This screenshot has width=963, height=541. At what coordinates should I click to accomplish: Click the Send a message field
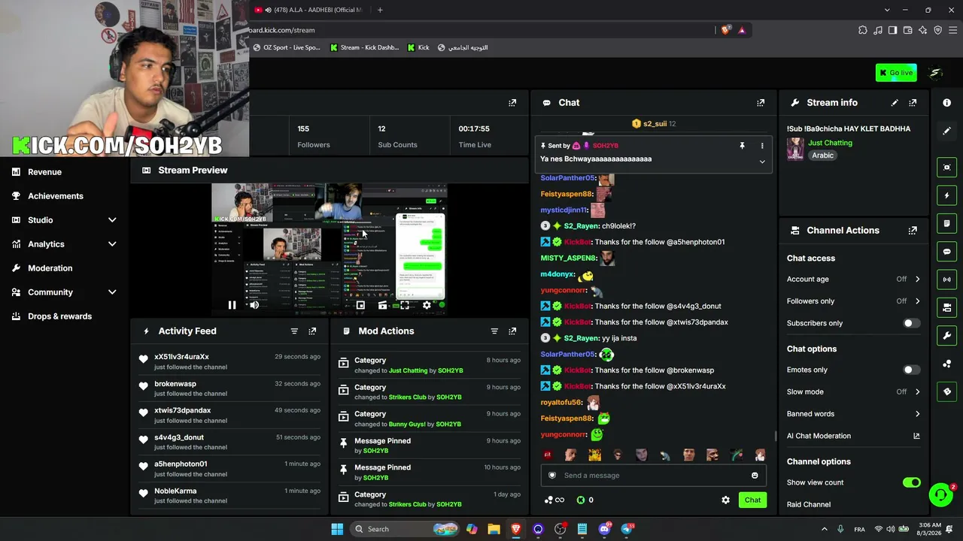pyautogui.click(x=653, y=476)
